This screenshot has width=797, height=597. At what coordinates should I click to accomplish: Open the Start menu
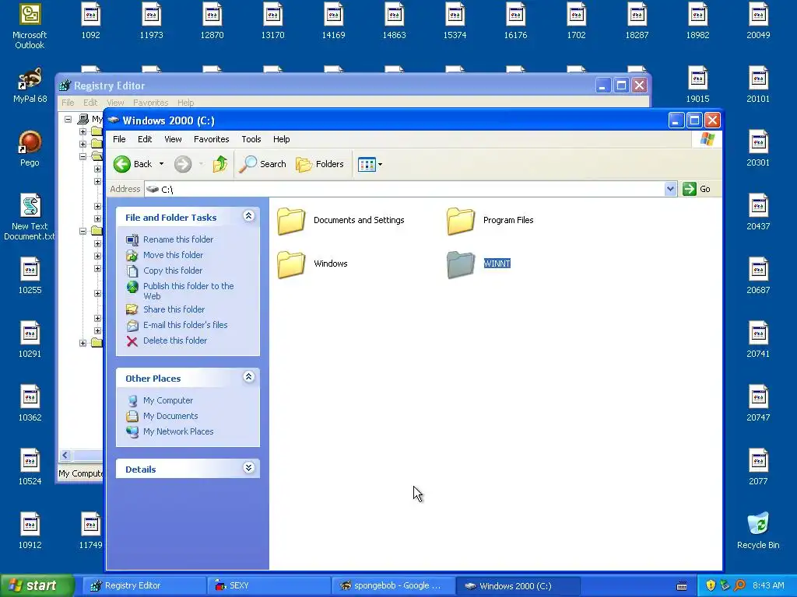37,585
